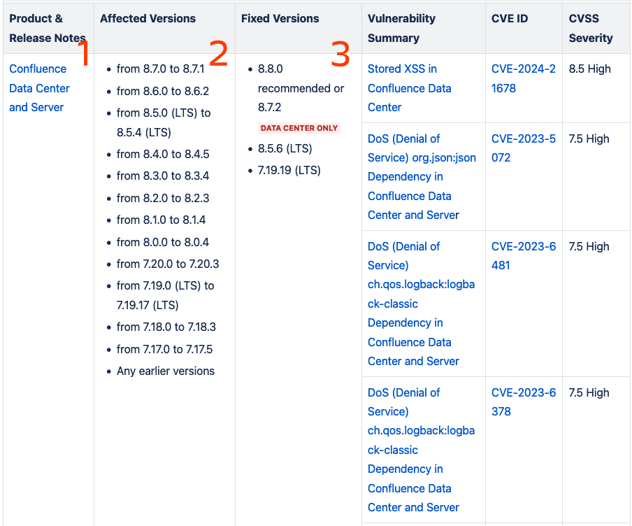
Task: Open CVE-2023-6378 link
Action: 523,401
